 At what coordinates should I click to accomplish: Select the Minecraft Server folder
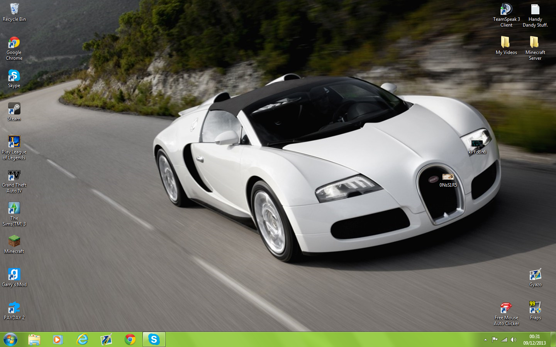coord(535,49)
